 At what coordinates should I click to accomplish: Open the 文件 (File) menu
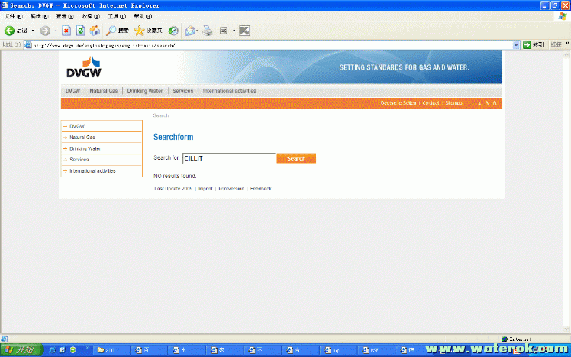click(14, 16)
